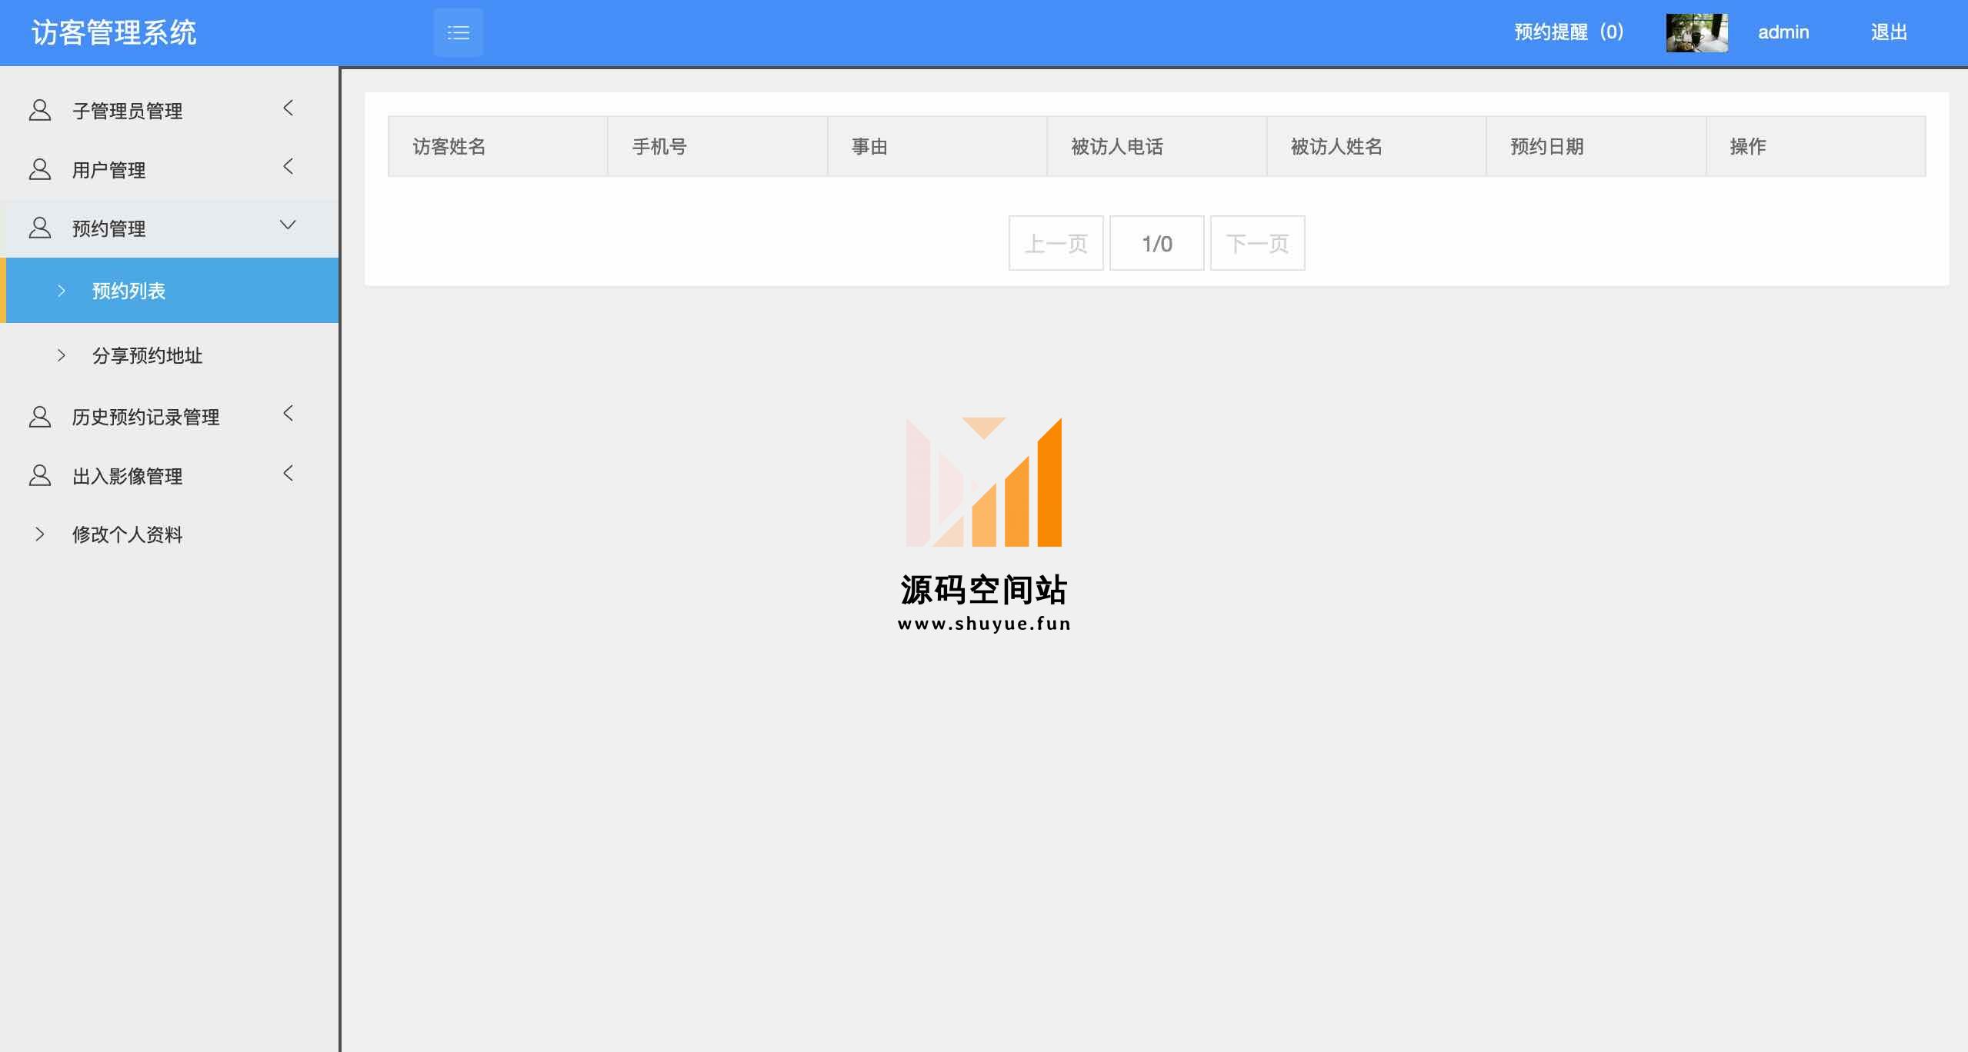Open the 用户管理 menu
Image resolution: width=1968 pixels, height=1052 pixels.
point(169,169)
